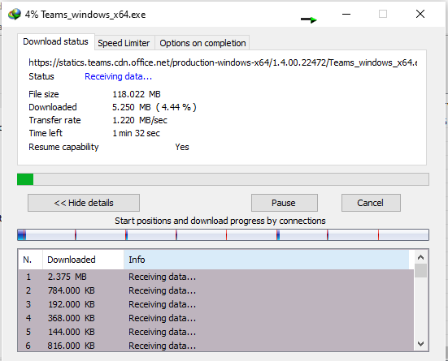Click the file size value 118.022 MB

point(137,94)
